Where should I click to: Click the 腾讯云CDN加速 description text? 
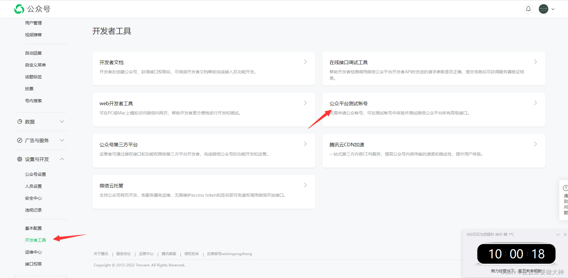point(407,154)
